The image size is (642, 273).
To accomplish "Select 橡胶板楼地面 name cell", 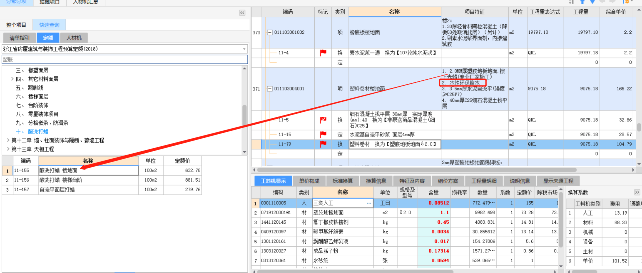I will click(x=395, y=32).
